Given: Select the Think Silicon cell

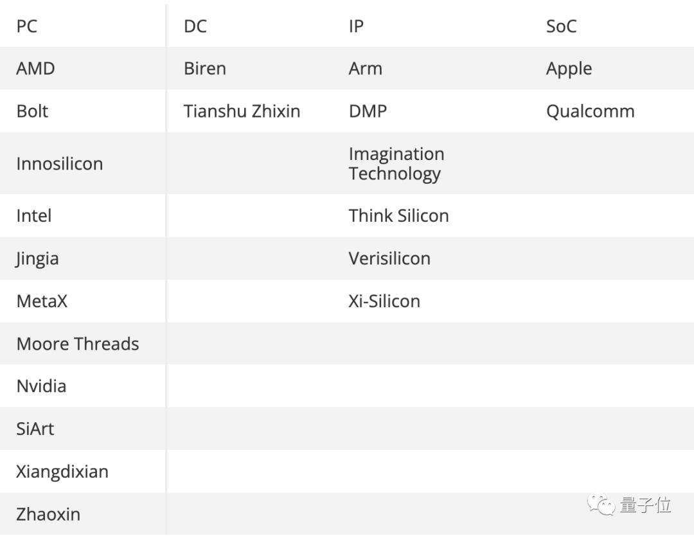Looking at the screenshot, I should 399,215.
